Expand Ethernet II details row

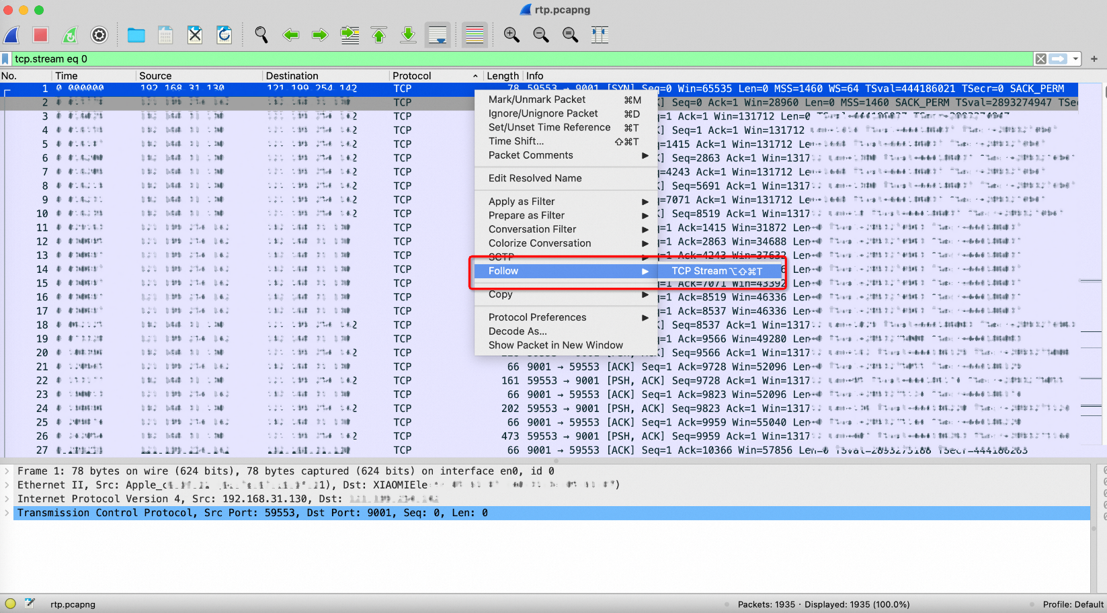pos(7,485)
